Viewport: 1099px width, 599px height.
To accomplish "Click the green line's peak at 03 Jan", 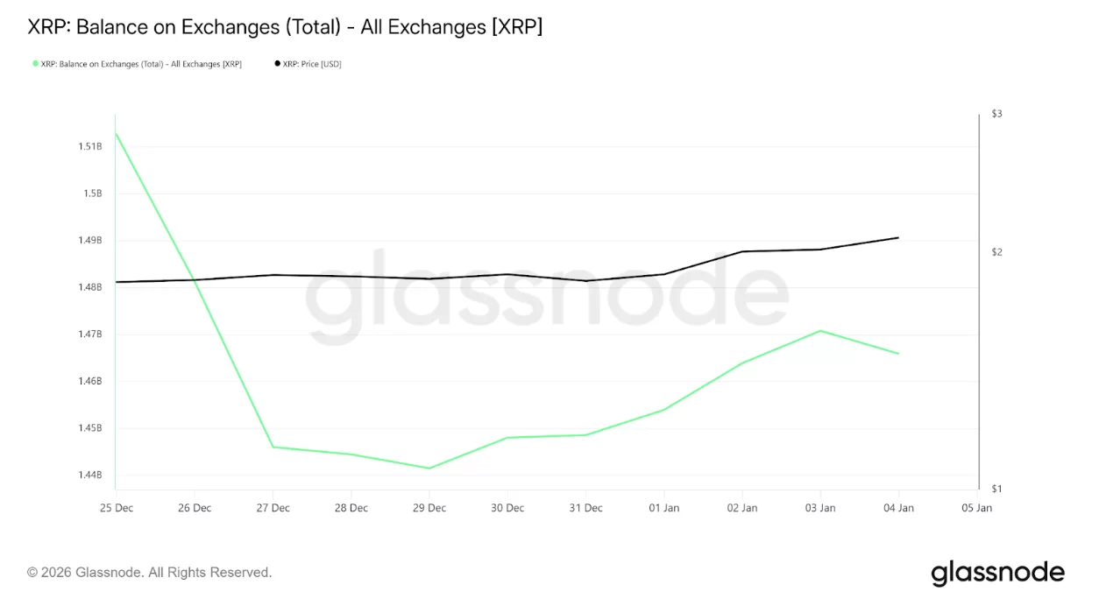I will coord(820,331).
